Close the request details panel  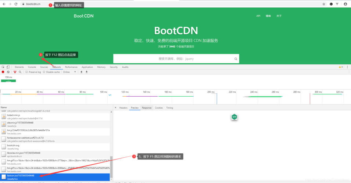115,108
